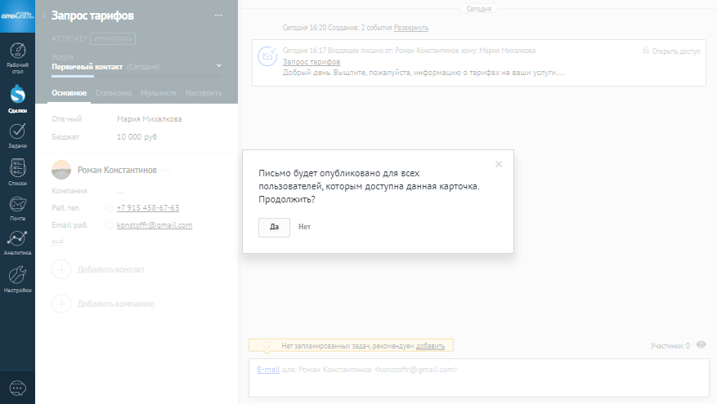Open Аналитика section in sidebar
The height and width of the screenshot is (404, 717).
(17, 242)
